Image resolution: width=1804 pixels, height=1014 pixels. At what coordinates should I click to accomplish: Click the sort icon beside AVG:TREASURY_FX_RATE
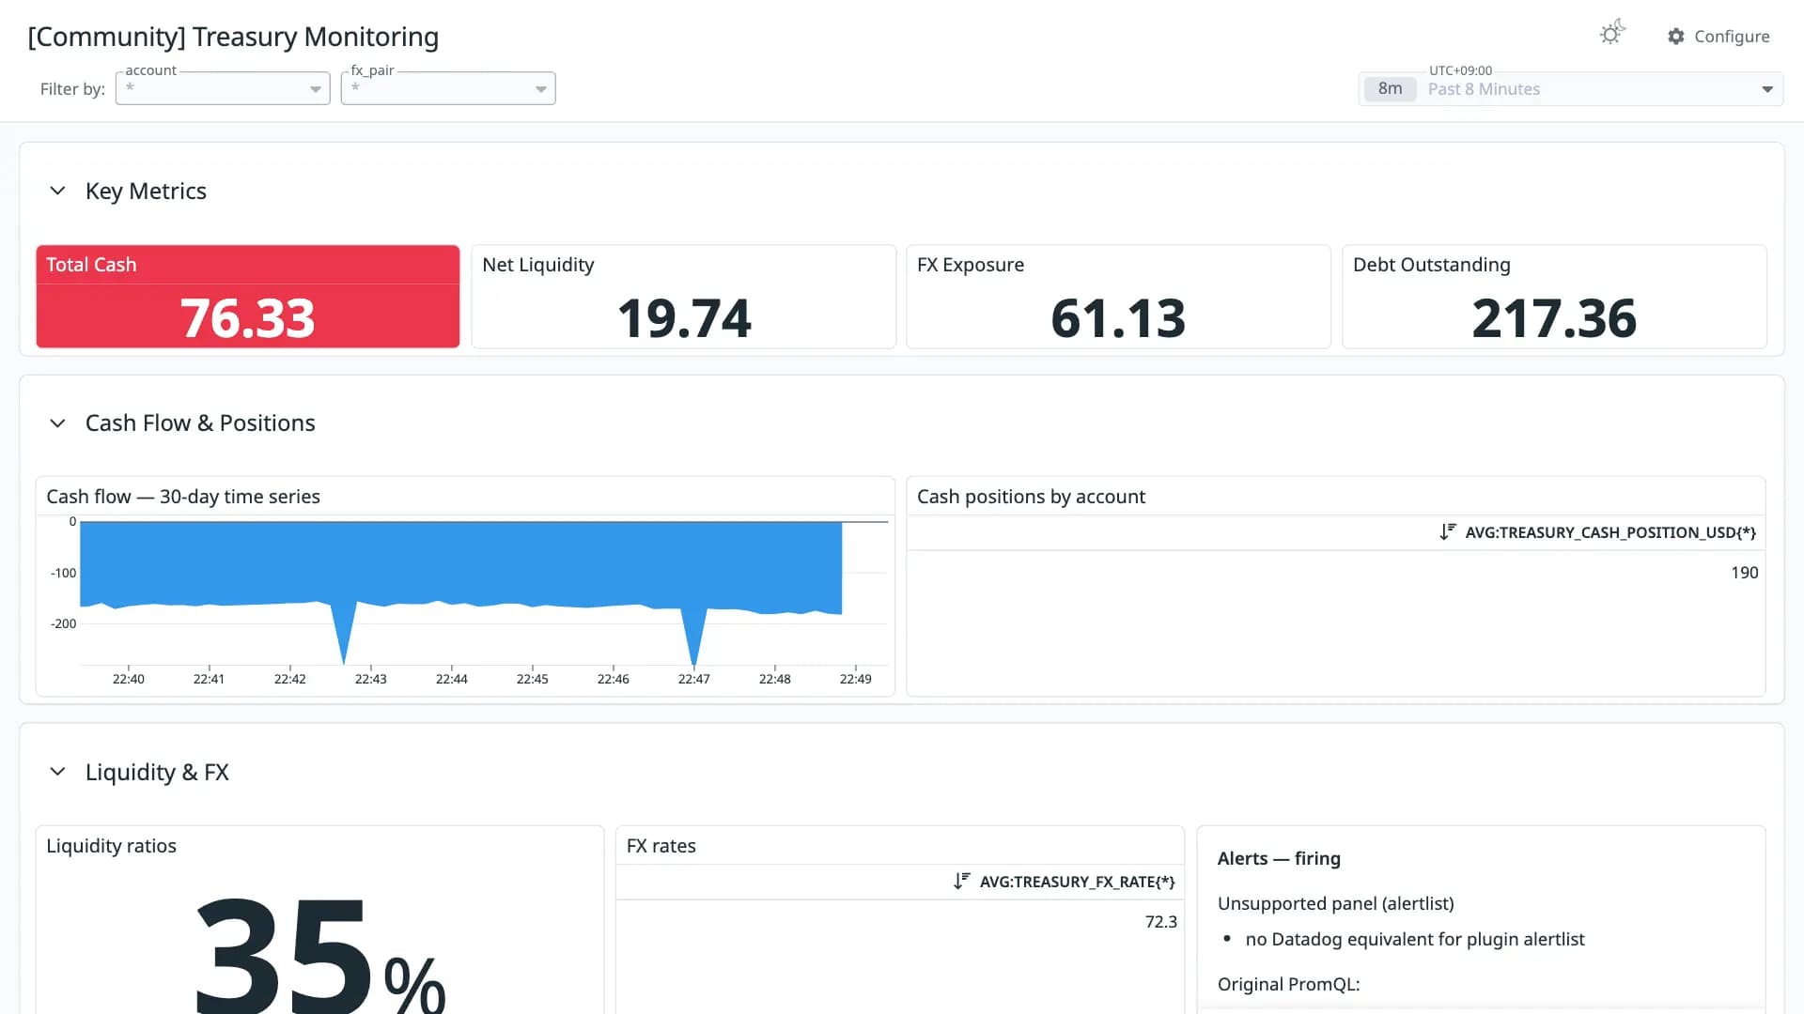pyautogui.click(x=962, y=882)
